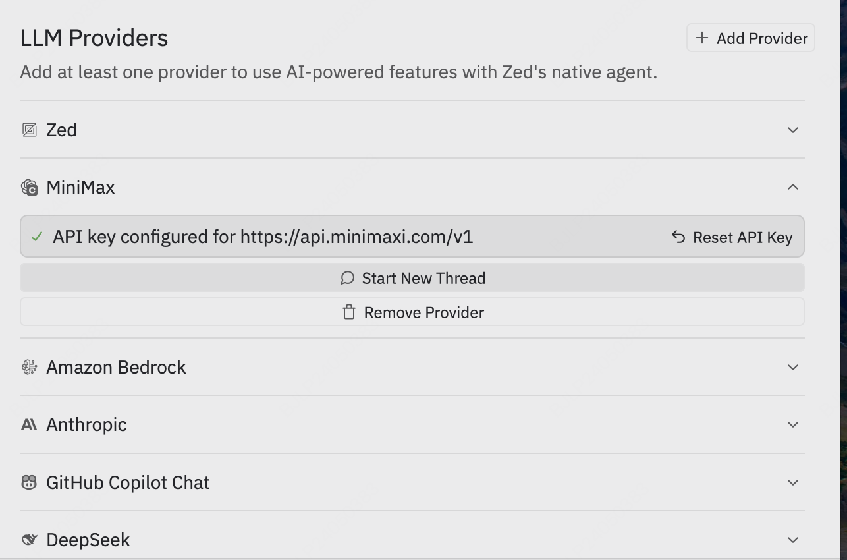This screenshot has height=560, width=847.
Task: Click the API key configured status text
Action: [x=263, y=237]
